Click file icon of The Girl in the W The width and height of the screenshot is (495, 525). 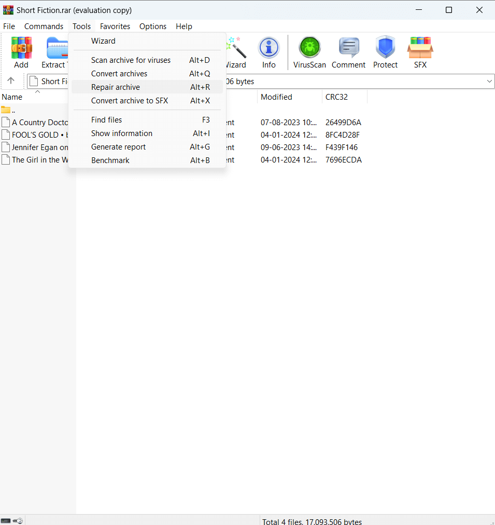click(6, 159)
